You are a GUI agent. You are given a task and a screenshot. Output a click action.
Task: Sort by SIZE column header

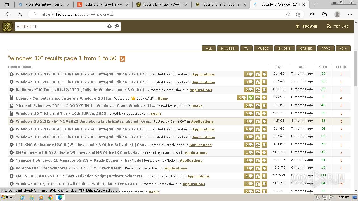279,67
